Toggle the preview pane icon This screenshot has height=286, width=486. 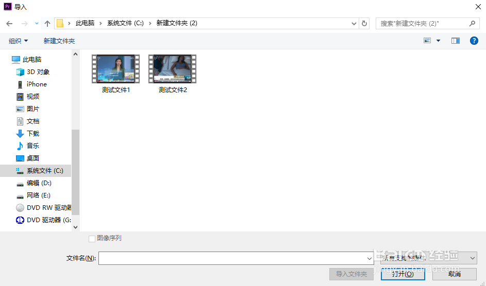point(455,41)
